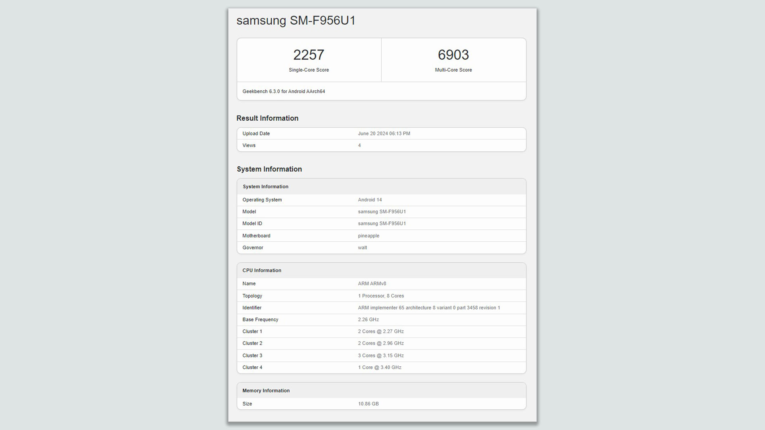This screenshot has height=430, width=765.
Task: Select 2 Cores @ 2.96 GHz value
Action: (x=381, y=343)
